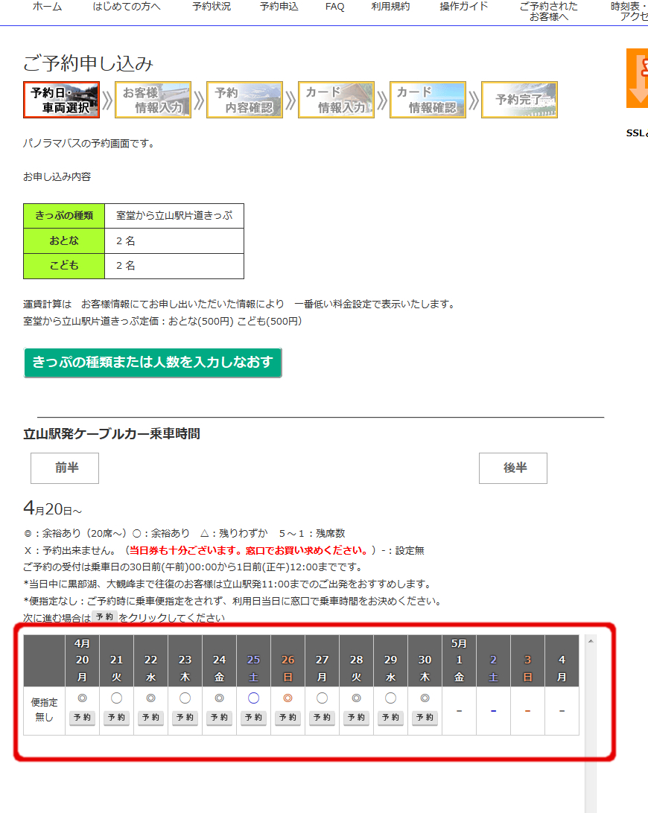Click the 予約日・車両選択 step image
Image resolution: width=648 pixels, height=813 pixels.
[x=61, y=100]
